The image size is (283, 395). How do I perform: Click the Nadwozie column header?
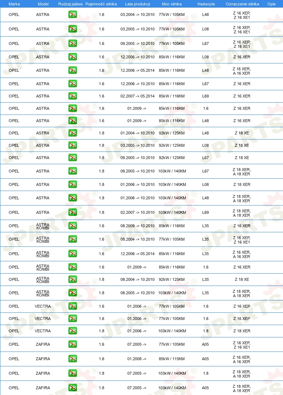point(206,4)
